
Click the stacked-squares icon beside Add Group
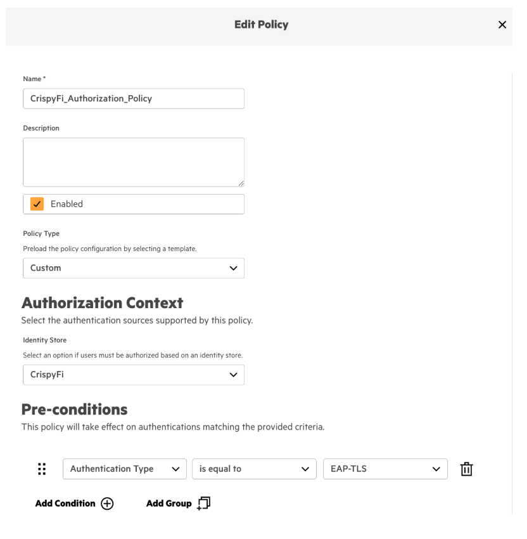coord(203,503)
